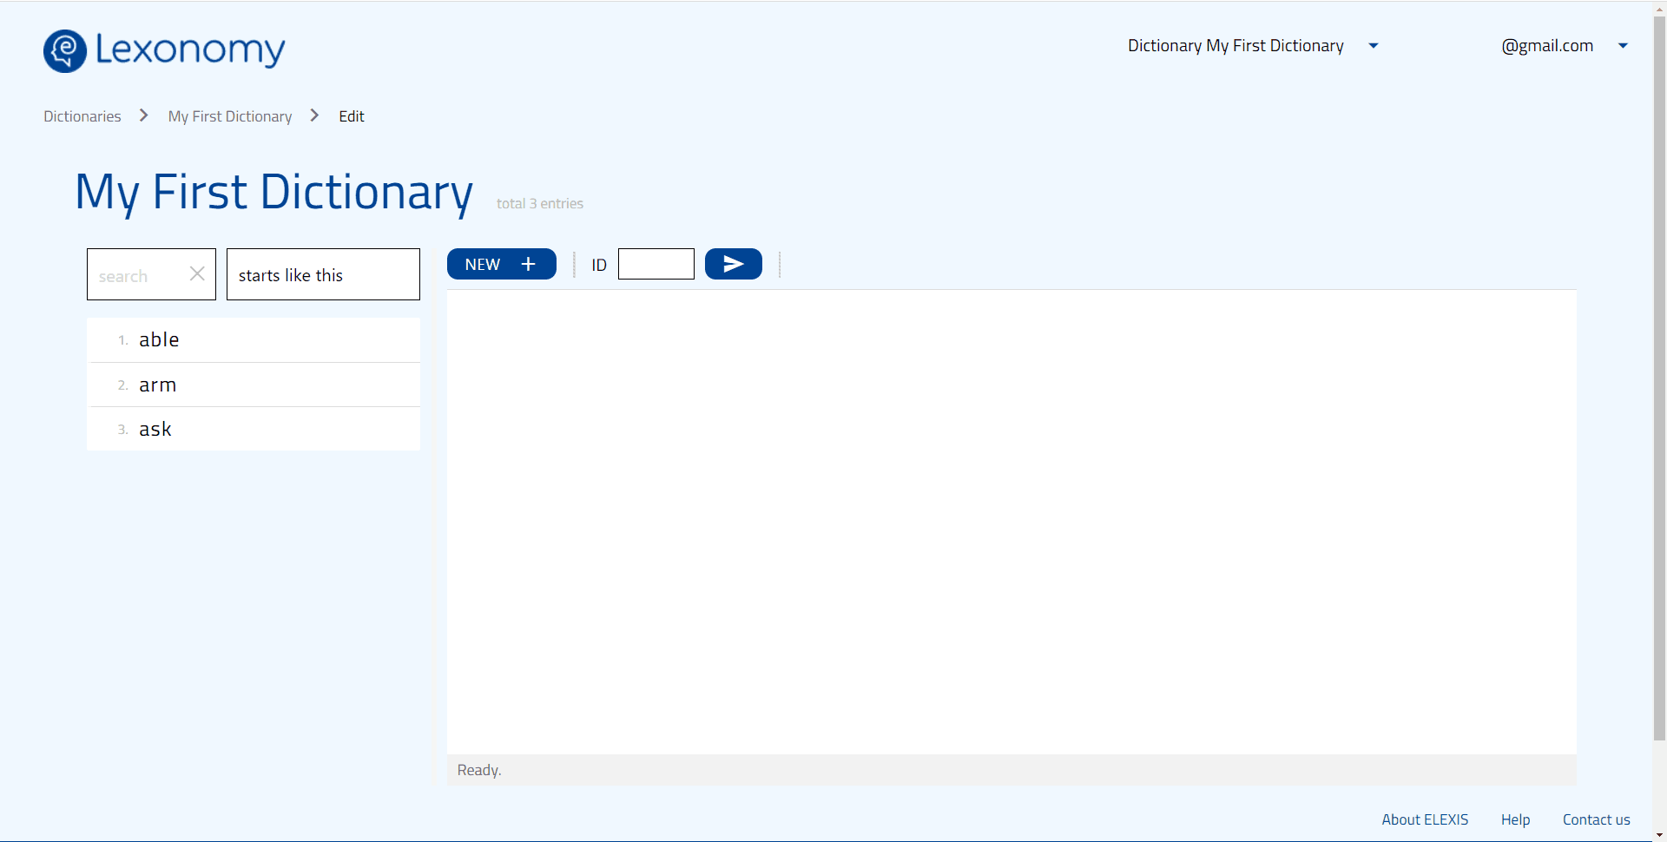Click the dropdown arrow next to @gmail.com

click(1623, 46)
